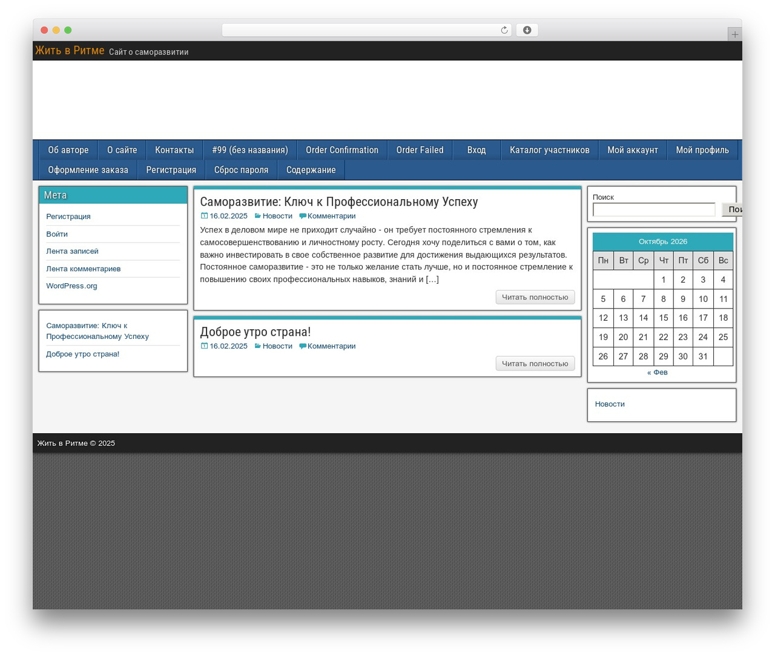Go to previous month via « Фев link

point(658,372)
